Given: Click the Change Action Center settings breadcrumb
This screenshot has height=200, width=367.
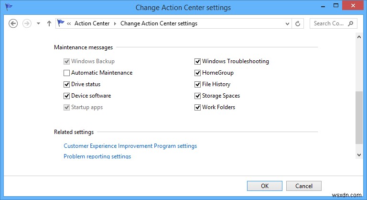Looking at the screenshot, I should 159,23.
